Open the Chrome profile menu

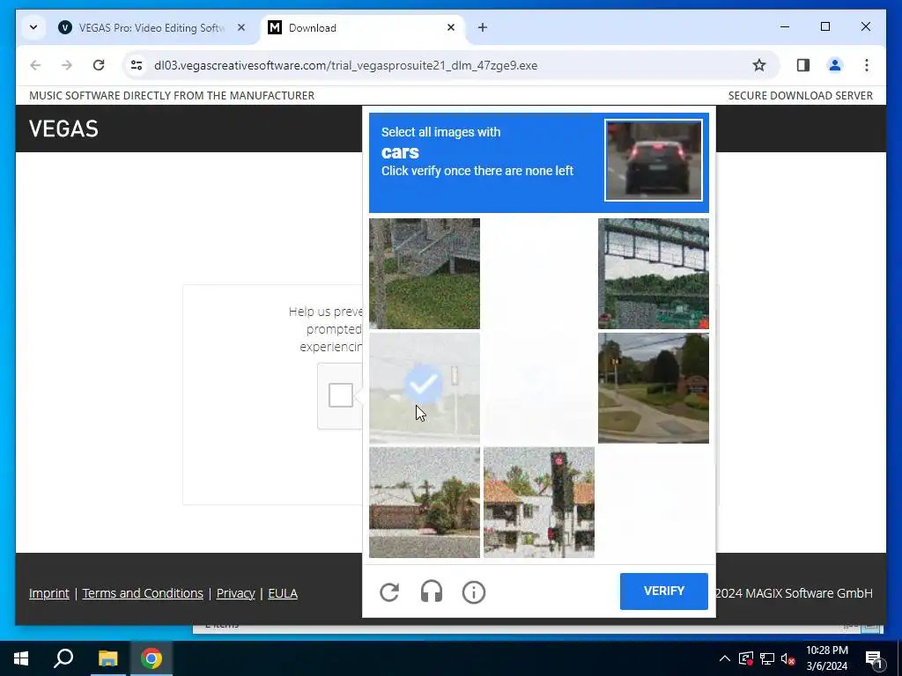835,65
